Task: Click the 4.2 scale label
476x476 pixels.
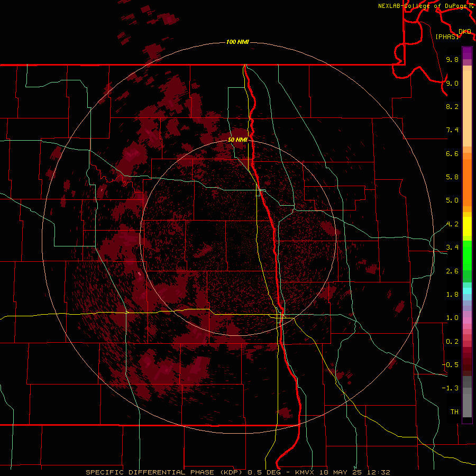Action: pos(452,224)
